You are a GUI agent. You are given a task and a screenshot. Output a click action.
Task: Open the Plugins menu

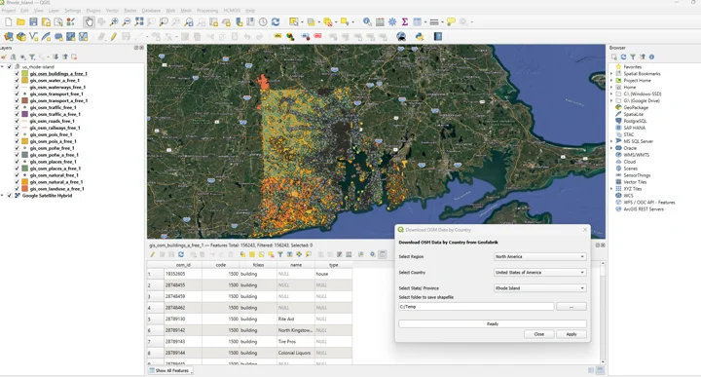click(93, 11)
